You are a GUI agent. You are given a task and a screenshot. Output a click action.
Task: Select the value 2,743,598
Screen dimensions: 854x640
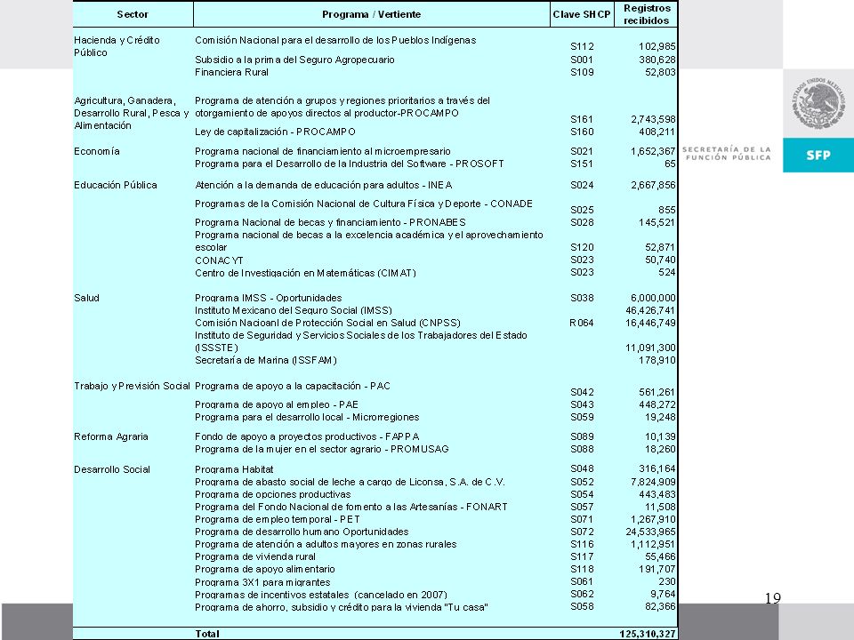(653, 119)
